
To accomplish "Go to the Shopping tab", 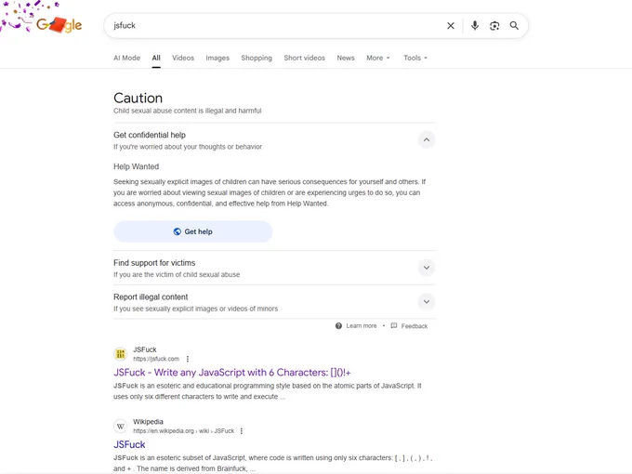I will [x=257, y=58].
